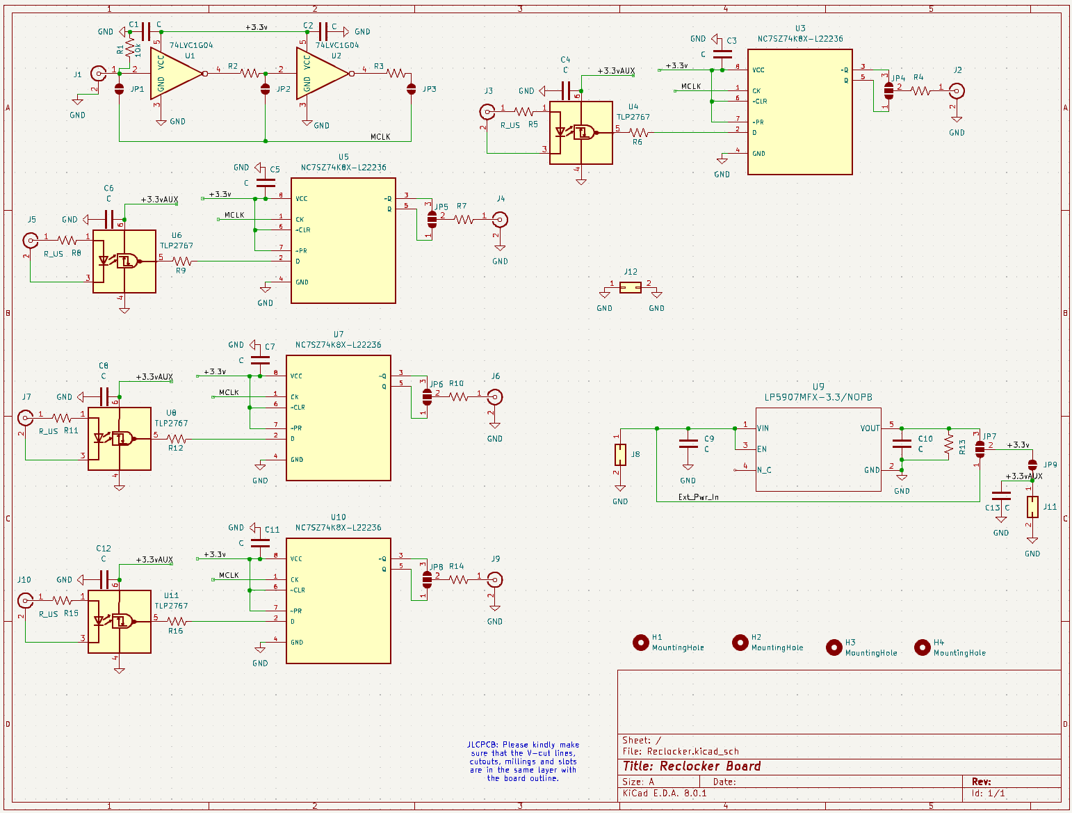Select the J11 connector symbol
This screenshot has width=1072, height=813.
click(x=1032, y=507)
